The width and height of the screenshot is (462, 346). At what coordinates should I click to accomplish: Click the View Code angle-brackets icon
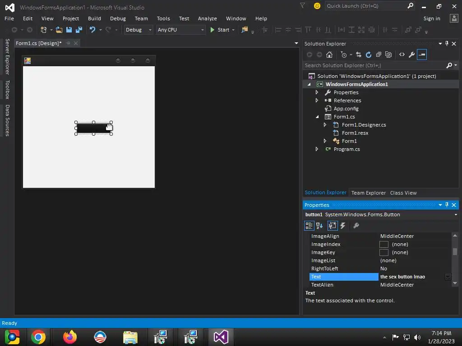[x=402, y=55]
